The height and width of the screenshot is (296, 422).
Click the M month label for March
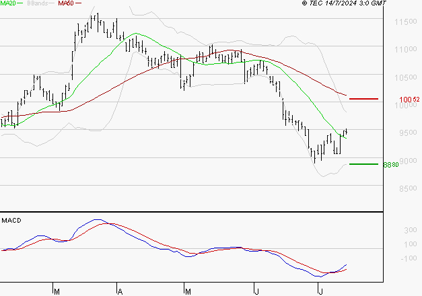[x=57, y=292]
